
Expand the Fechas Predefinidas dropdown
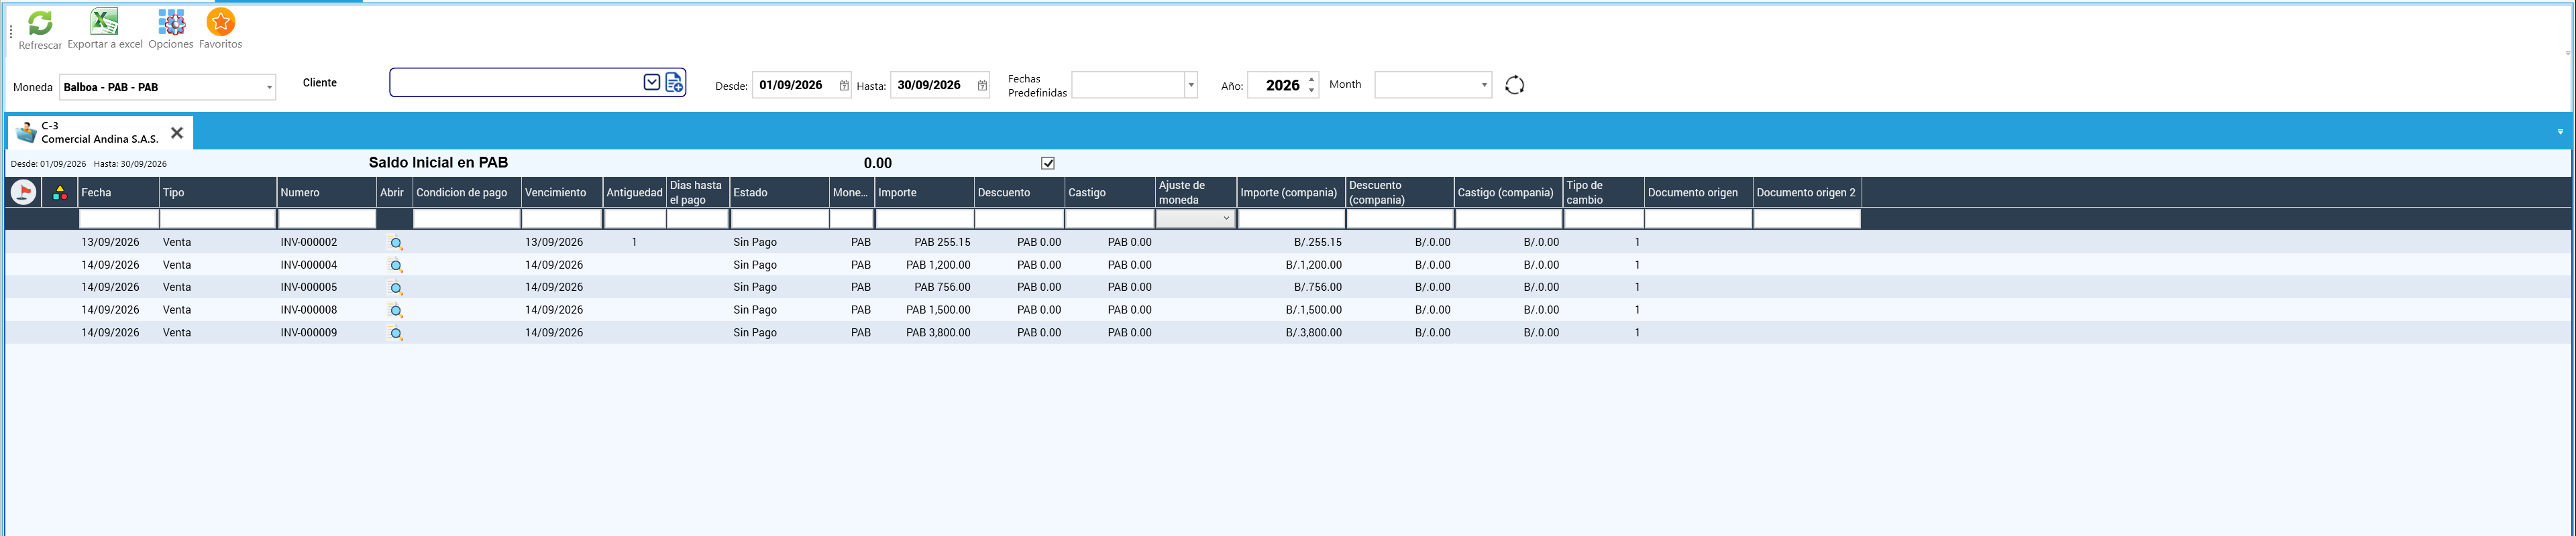click(x=1191, y=85)
